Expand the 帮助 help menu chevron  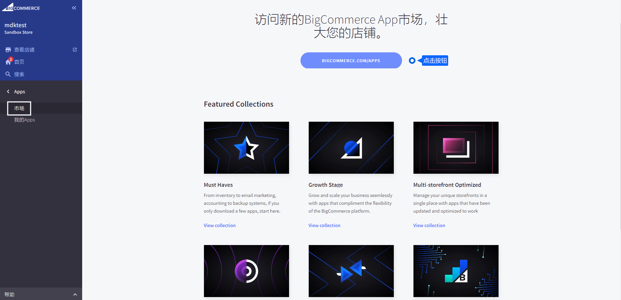coord(75,294)
